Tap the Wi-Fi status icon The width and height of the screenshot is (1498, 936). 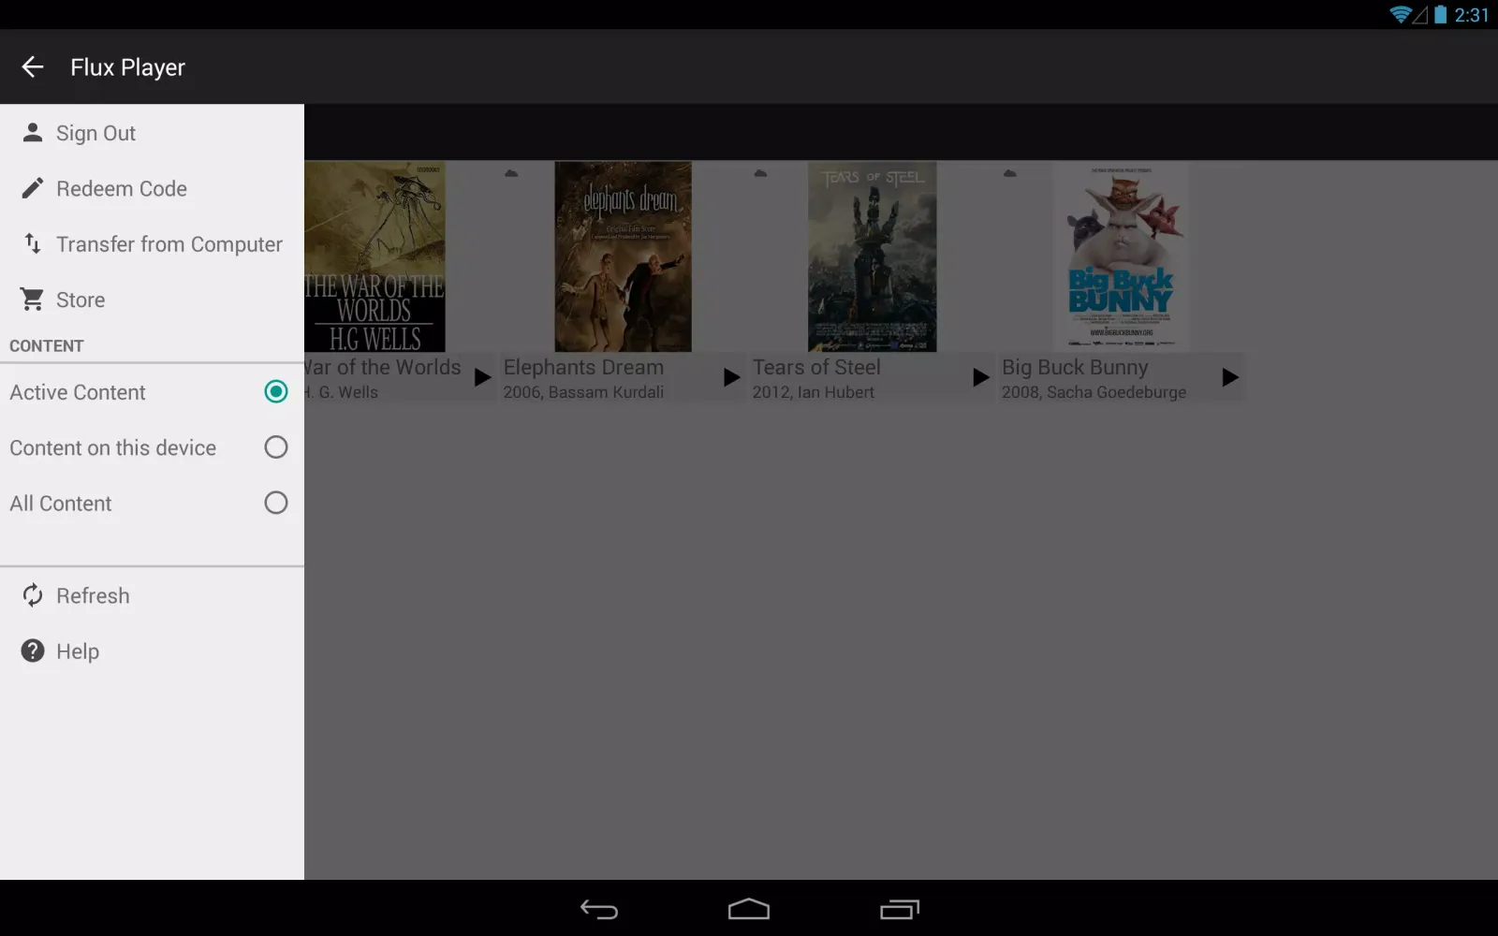(x=1401, y=14)
